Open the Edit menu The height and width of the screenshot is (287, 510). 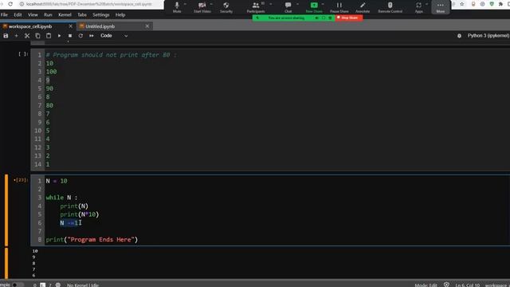point(18,14)
